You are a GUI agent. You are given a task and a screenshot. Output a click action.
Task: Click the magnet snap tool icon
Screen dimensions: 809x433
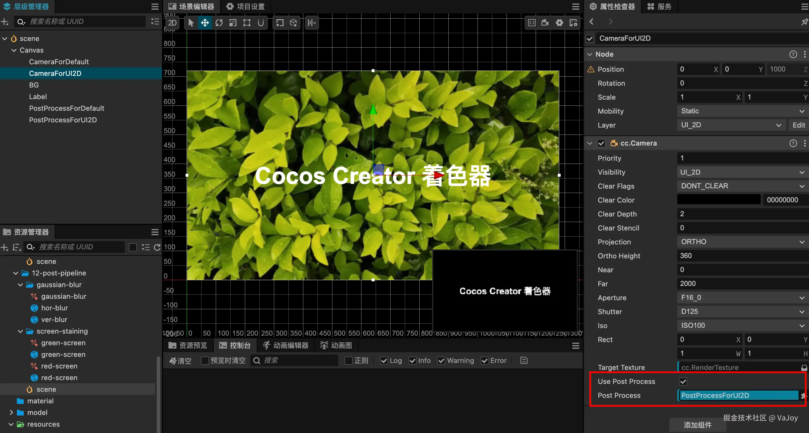tap(261, 23)
